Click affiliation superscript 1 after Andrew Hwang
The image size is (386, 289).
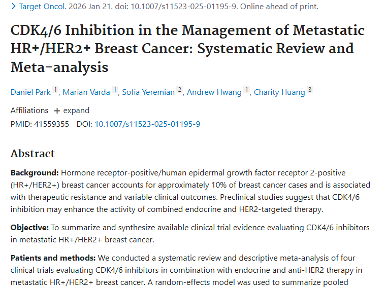pos(247,90)
